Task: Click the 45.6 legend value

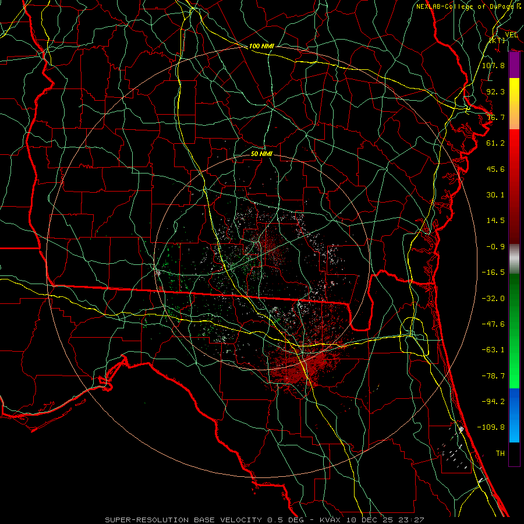Action: tap(495, 169)
